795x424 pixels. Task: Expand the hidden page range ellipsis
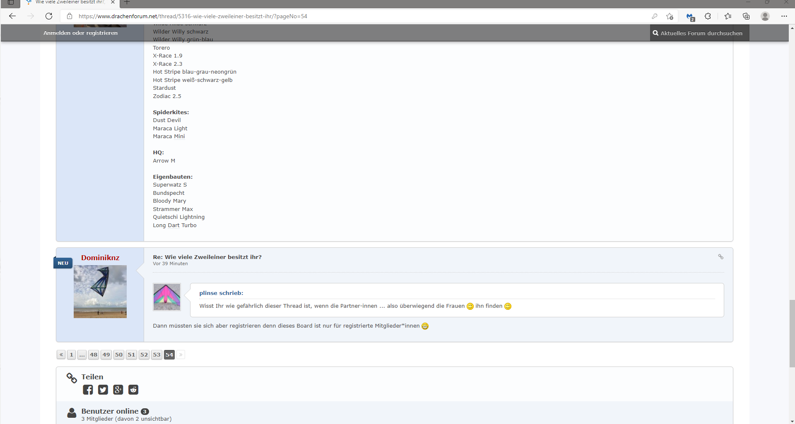coord(82,355)
